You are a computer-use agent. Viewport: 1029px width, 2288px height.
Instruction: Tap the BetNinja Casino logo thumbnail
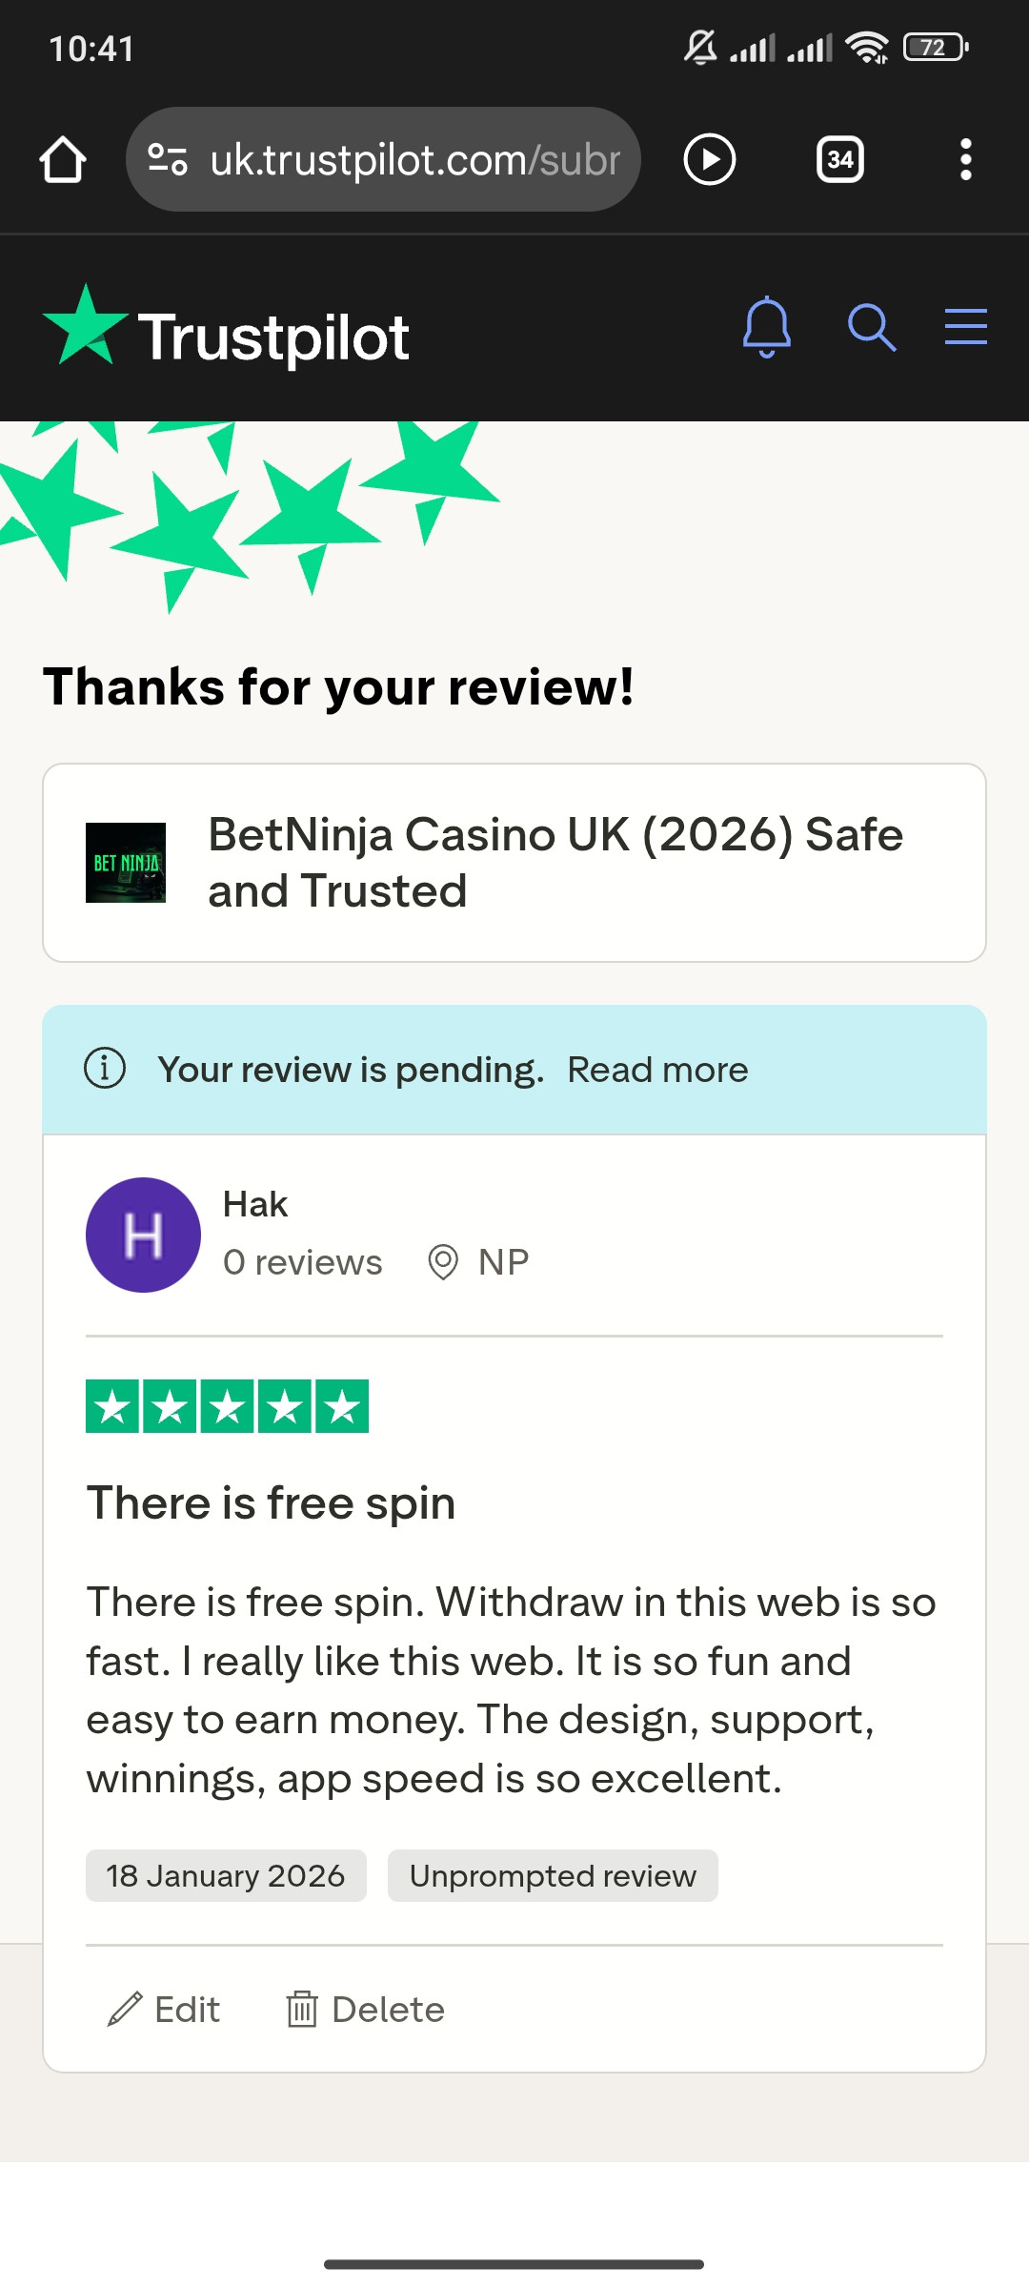[126, 863]
